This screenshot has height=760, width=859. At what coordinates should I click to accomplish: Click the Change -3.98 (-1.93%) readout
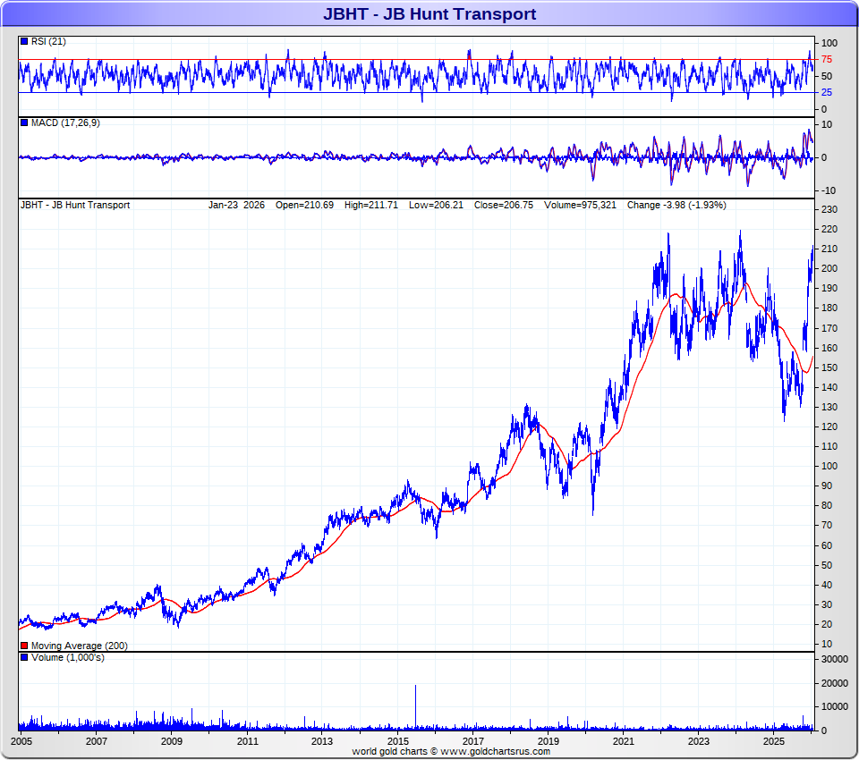676,205
